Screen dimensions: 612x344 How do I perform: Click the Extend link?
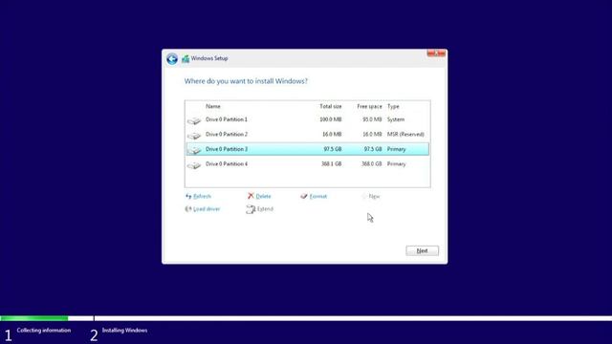tap(265, 209)
